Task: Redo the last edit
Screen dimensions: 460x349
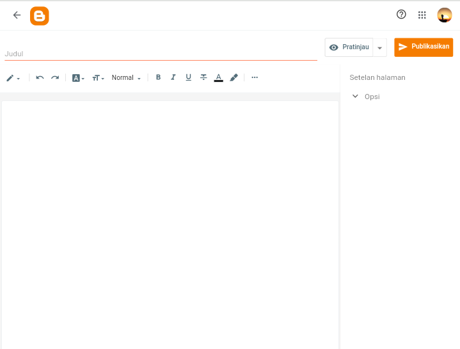Action: (x=55, y=77)
